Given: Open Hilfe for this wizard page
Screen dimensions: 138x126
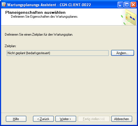Looking at the screenshot, I should click(16, 119).
